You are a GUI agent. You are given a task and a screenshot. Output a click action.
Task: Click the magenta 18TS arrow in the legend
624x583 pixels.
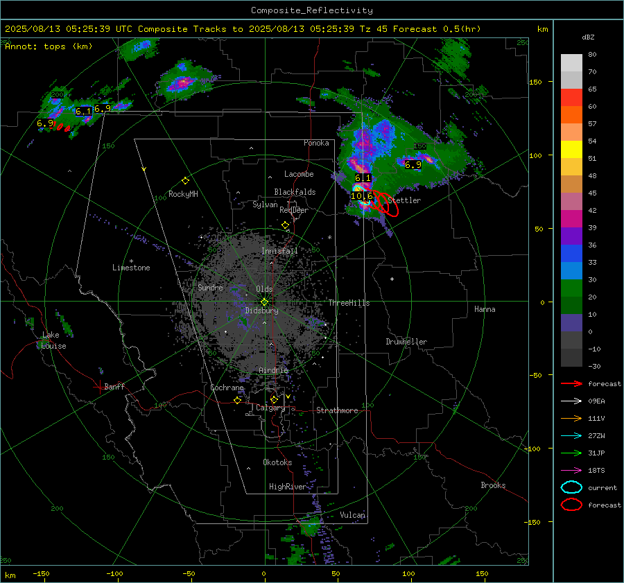click(x=571, y=471)
